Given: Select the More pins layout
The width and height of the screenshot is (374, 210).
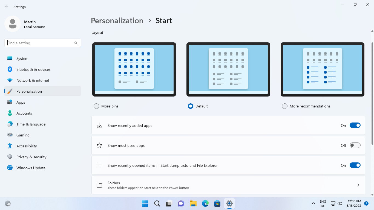Looking at the screenshot, I should pyautogui.click(x=96, y=106).
